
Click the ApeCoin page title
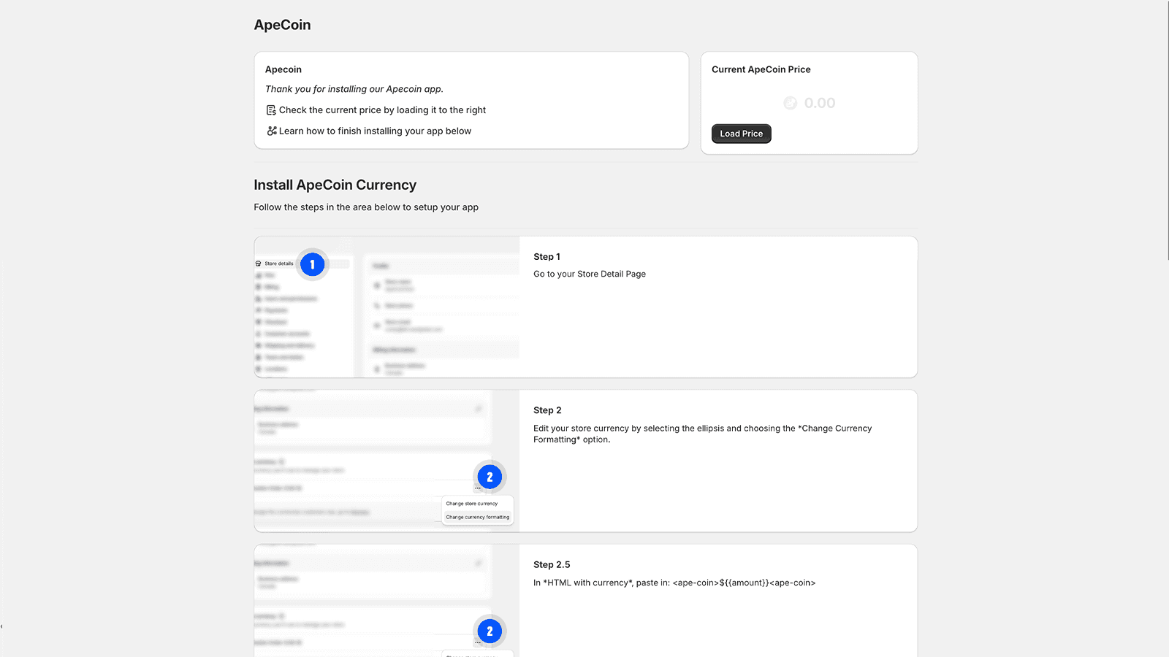[282, 25]
